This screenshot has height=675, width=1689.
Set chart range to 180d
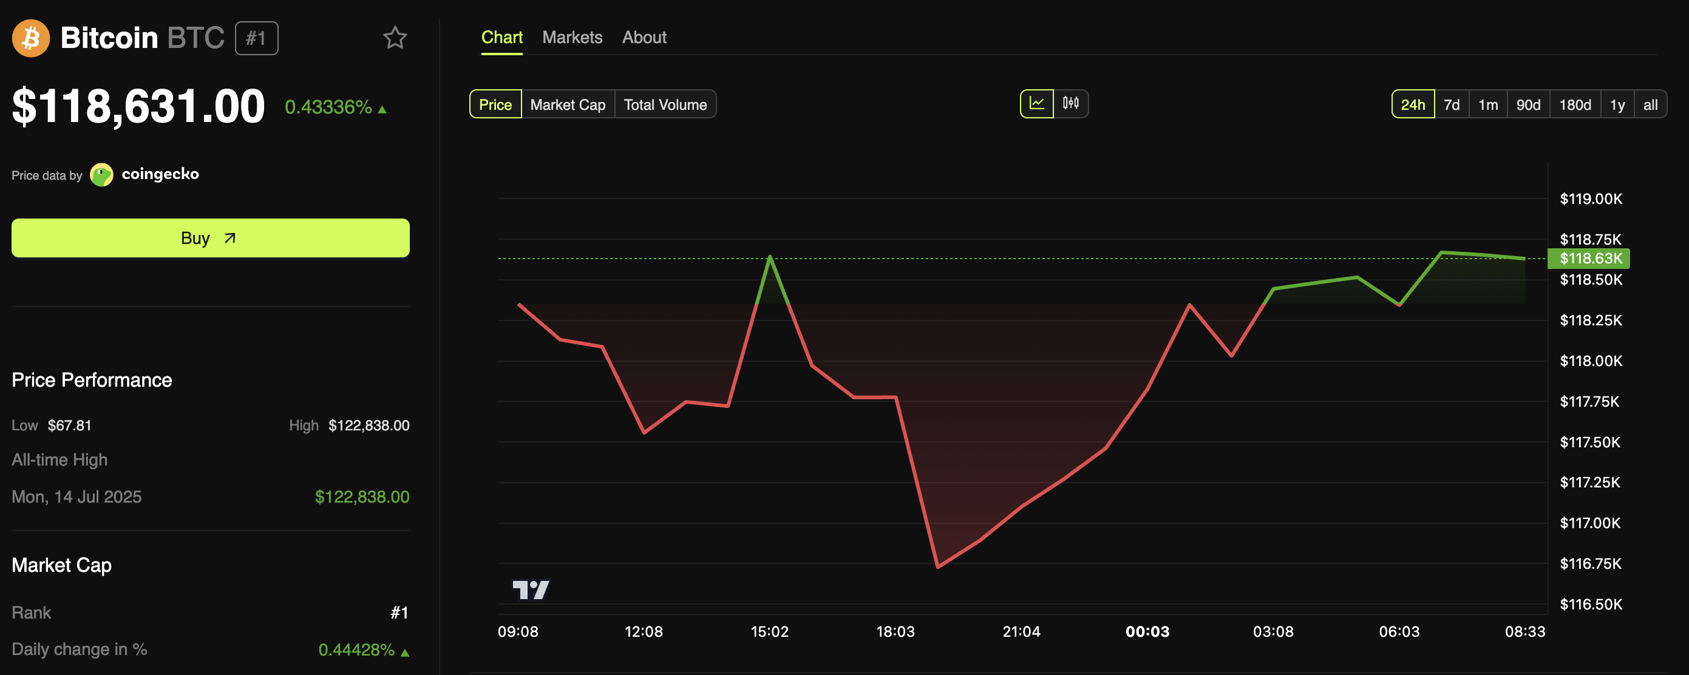tap(1574, 105)
